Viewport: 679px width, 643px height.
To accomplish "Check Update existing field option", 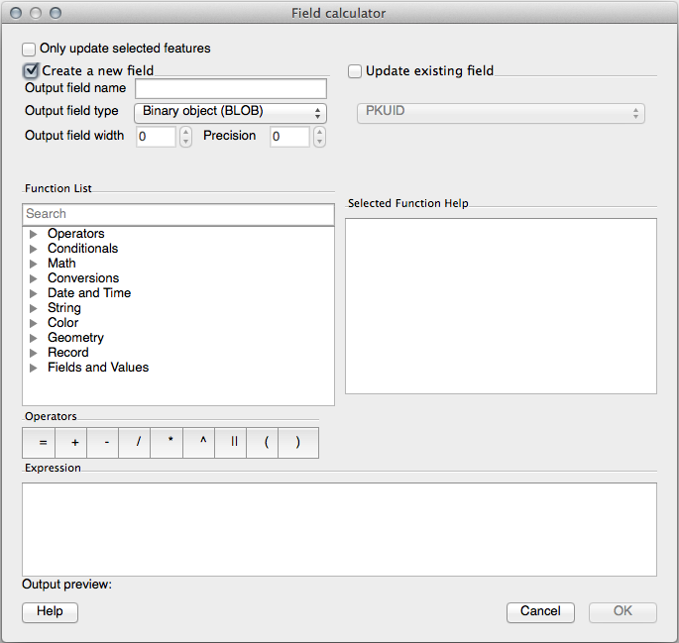I will [x=355, y=71].
